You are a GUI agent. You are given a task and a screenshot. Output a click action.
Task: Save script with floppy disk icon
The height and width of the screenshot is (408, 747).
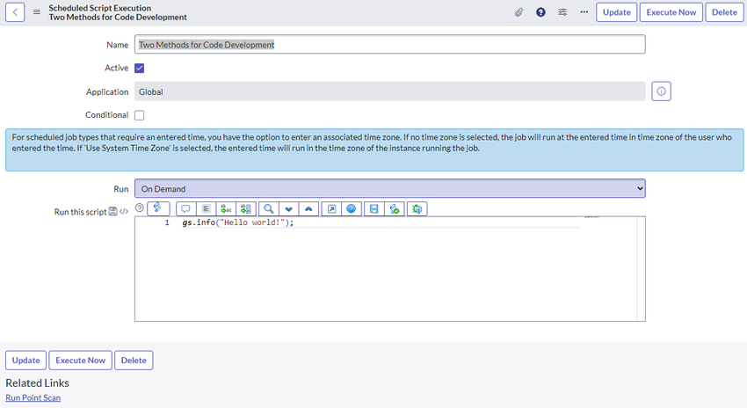pos(374,208)
